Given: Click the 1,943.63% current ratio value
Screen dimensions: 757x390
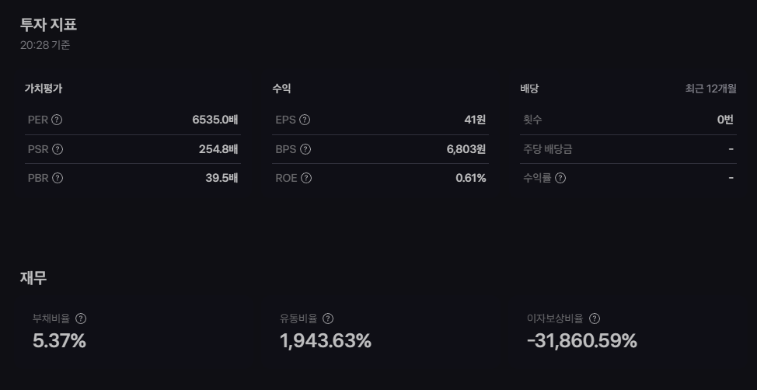Looking at the screenshot, I should click(x=326, y=341).
